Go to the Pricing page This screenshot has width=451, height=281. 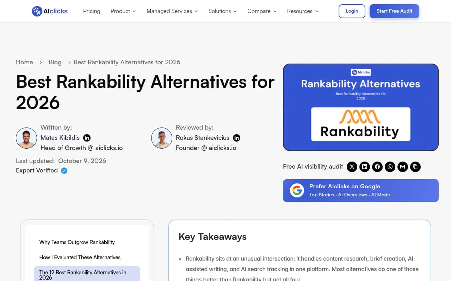tap(92, 11)
